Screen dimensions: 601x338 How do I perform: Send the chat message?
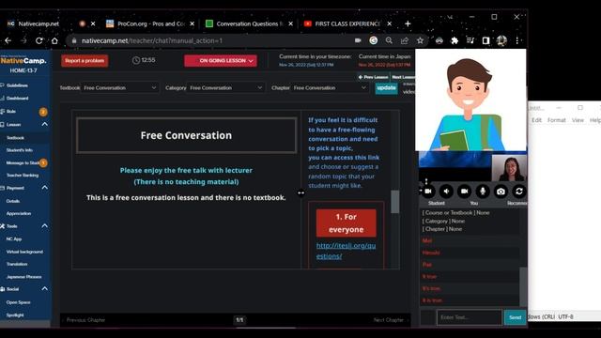[515, 317]
